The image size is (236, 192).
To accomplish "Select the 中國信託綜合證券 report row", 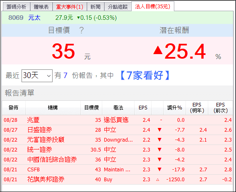I will pyautogui.click(x=118, y=160).
